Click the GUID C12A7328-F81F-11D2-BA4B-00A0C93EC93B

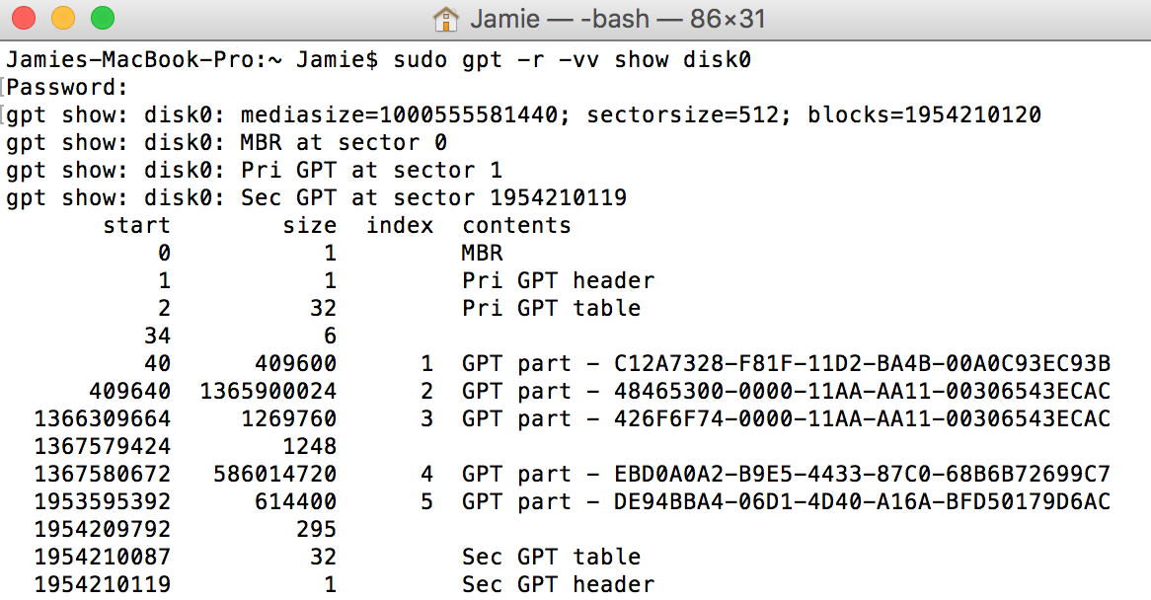click(862, 363)
